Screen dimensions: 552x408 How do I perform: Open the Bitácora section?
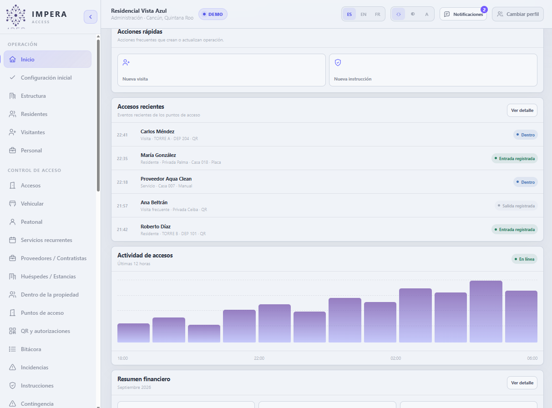48,349
